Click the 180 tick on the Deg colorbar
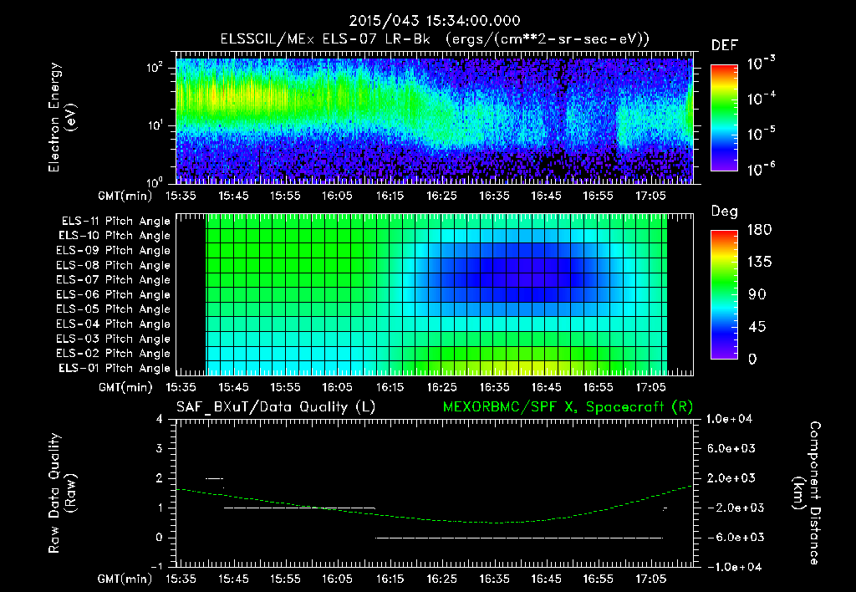856x592 pixels. tap(759, 229)
